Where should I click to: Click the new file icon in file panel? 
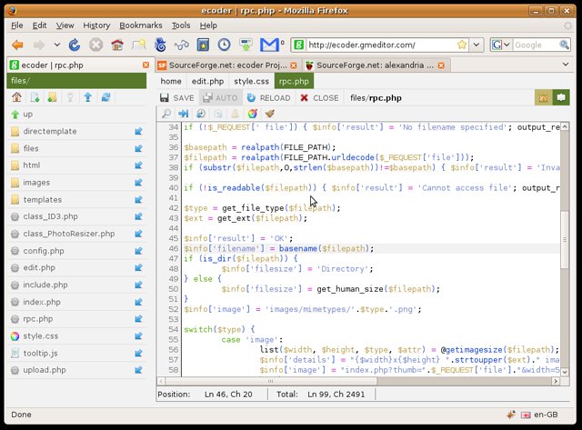point(33,97)
